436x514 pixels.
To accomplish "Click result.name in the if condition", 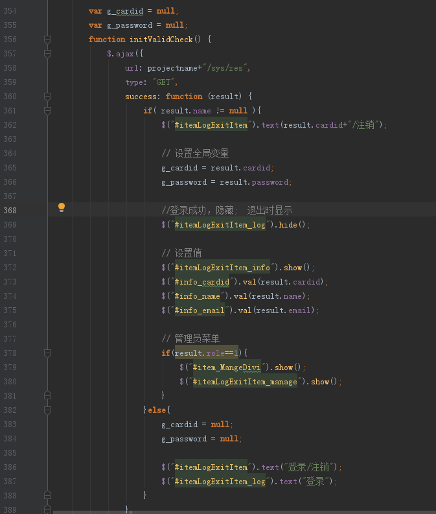I will click(186, 111).
